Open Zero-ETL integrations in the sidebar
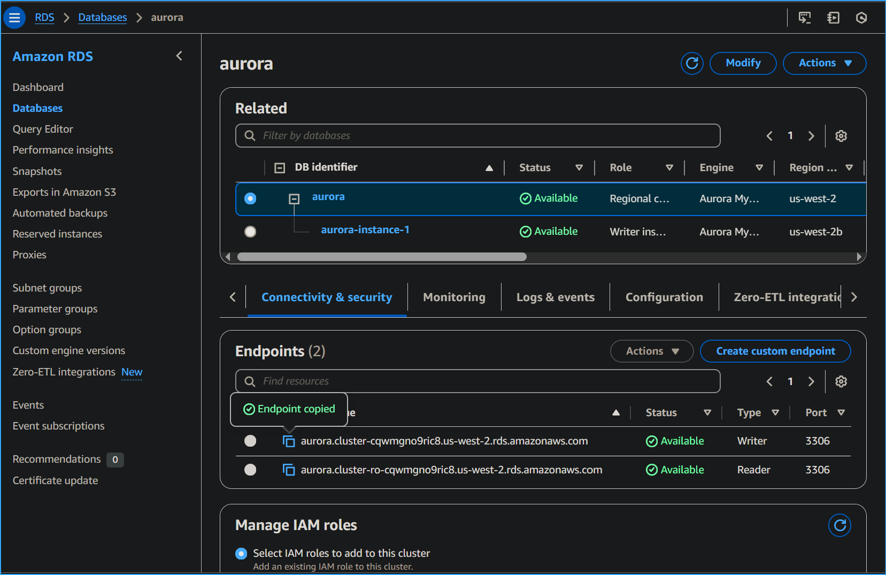The height and width of the screenshot is (575, 886). pyautogui.click(x=64, y=372)
